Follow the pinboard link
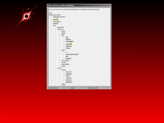Viewport: 164px width, 123px height. point(68,58)
